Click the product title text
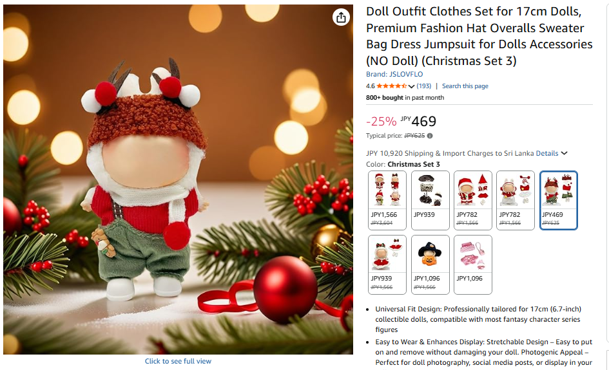609x370 pixels. pyautogui.click(x=479, y=36)
